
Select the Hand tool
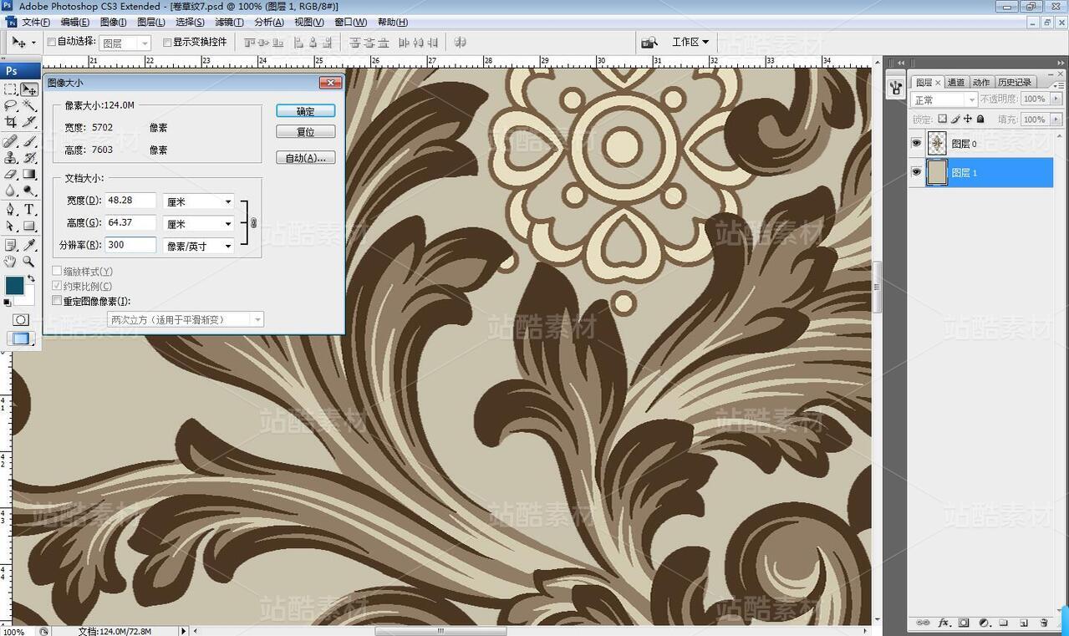(x=11, y=262)
